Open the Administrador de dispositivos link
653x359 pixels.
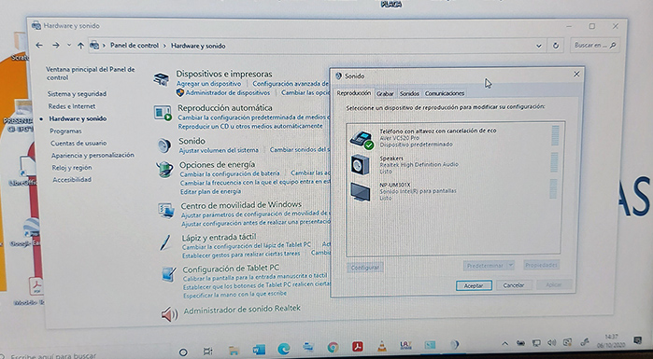coord(228,92)
